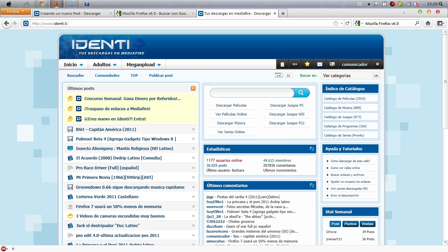Expand the Megaupload dropdown menu
Viewport: 448px width, 252px height.
click(144, 65)
